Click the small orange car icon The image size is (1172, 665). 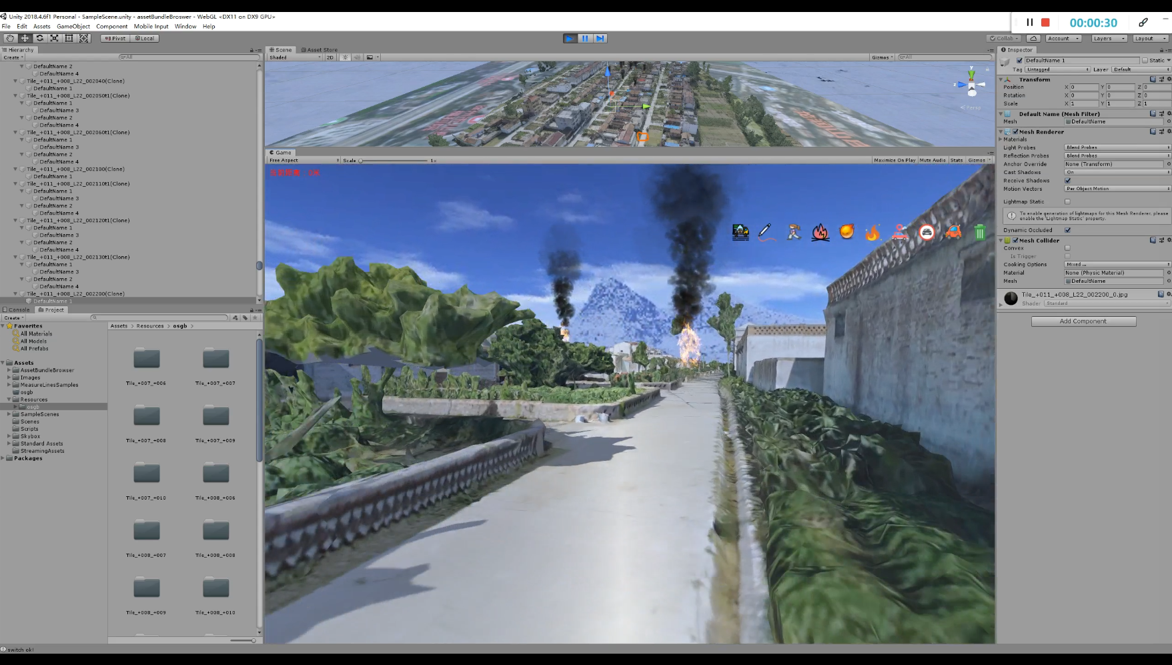tap(953, 232)
